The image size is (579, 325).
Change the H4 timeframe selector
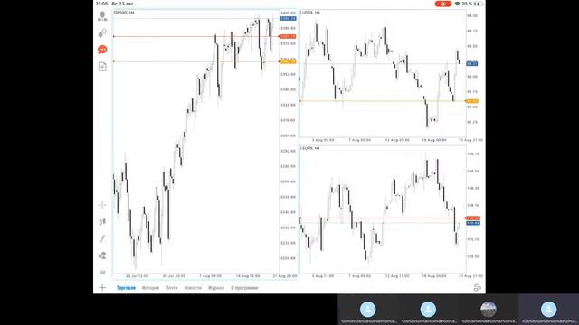(102, 273)
